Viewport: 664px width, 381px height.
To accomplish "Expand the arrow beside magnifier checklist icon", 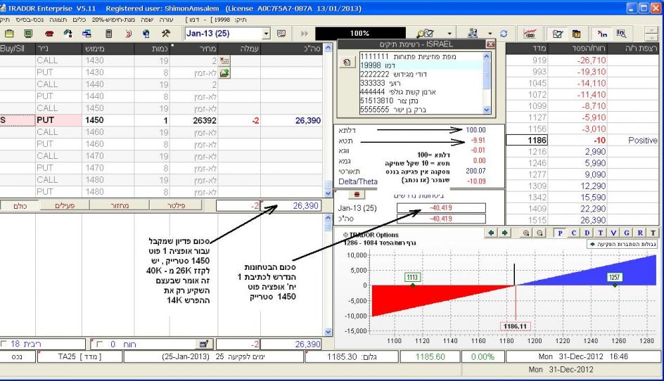I will pyautogui.click(x=449, y=34).
